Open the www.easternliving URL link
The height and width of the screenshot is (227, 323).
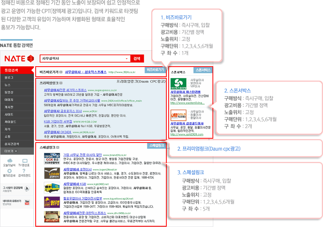tap(187, 103)
